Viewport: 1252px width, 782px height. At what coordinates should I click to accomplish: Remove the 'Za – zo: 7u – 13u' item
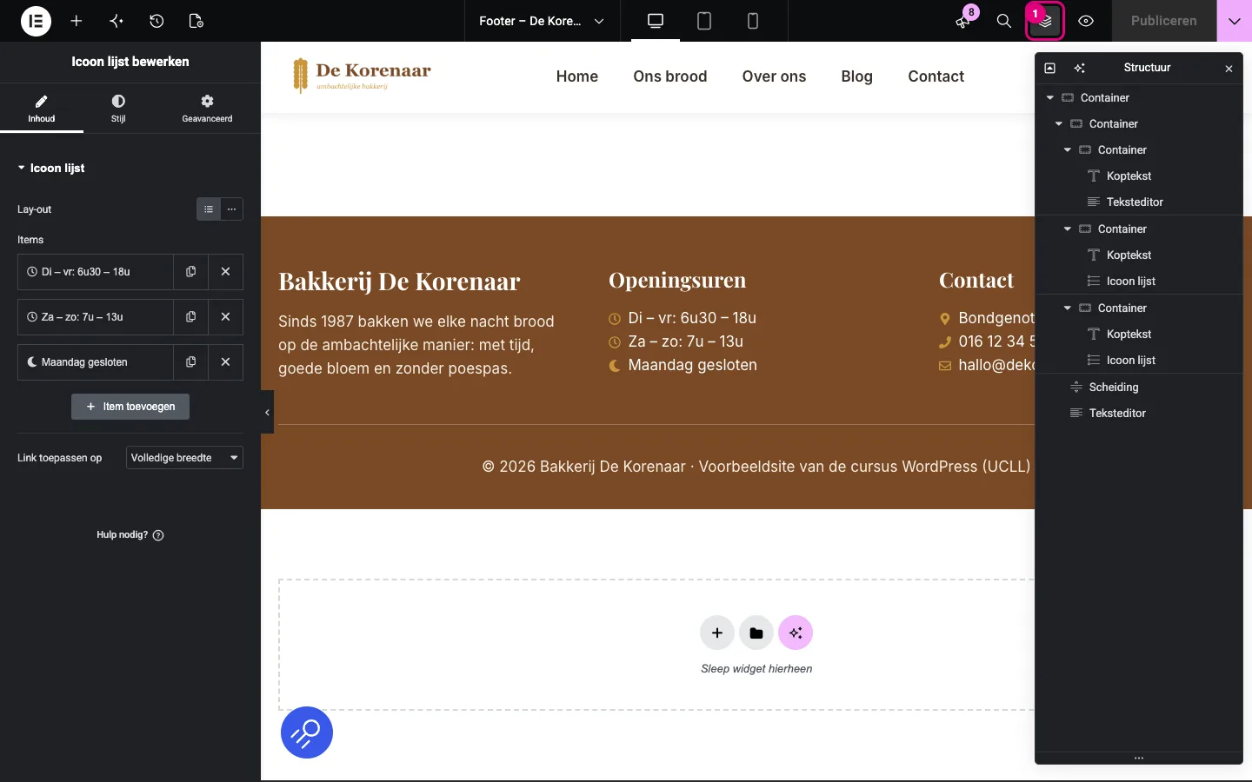click(225, 317)
